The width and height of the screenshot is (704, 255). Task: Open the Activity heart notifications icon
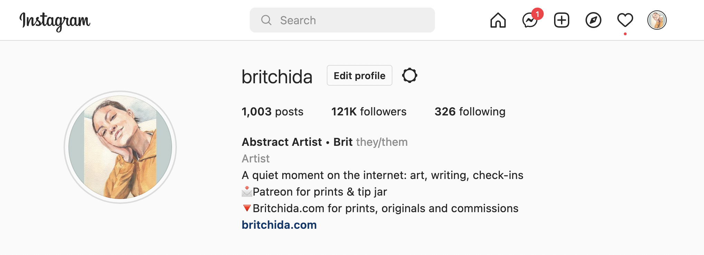tap(625, 20)
